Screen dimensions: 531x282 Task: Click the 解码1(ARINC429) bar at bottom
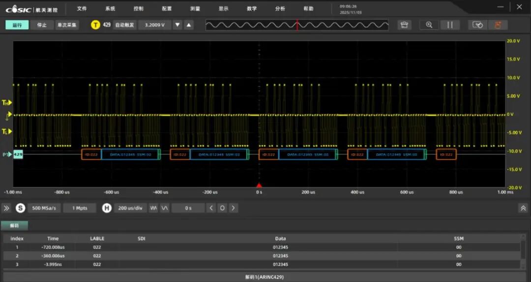[265, 277]
